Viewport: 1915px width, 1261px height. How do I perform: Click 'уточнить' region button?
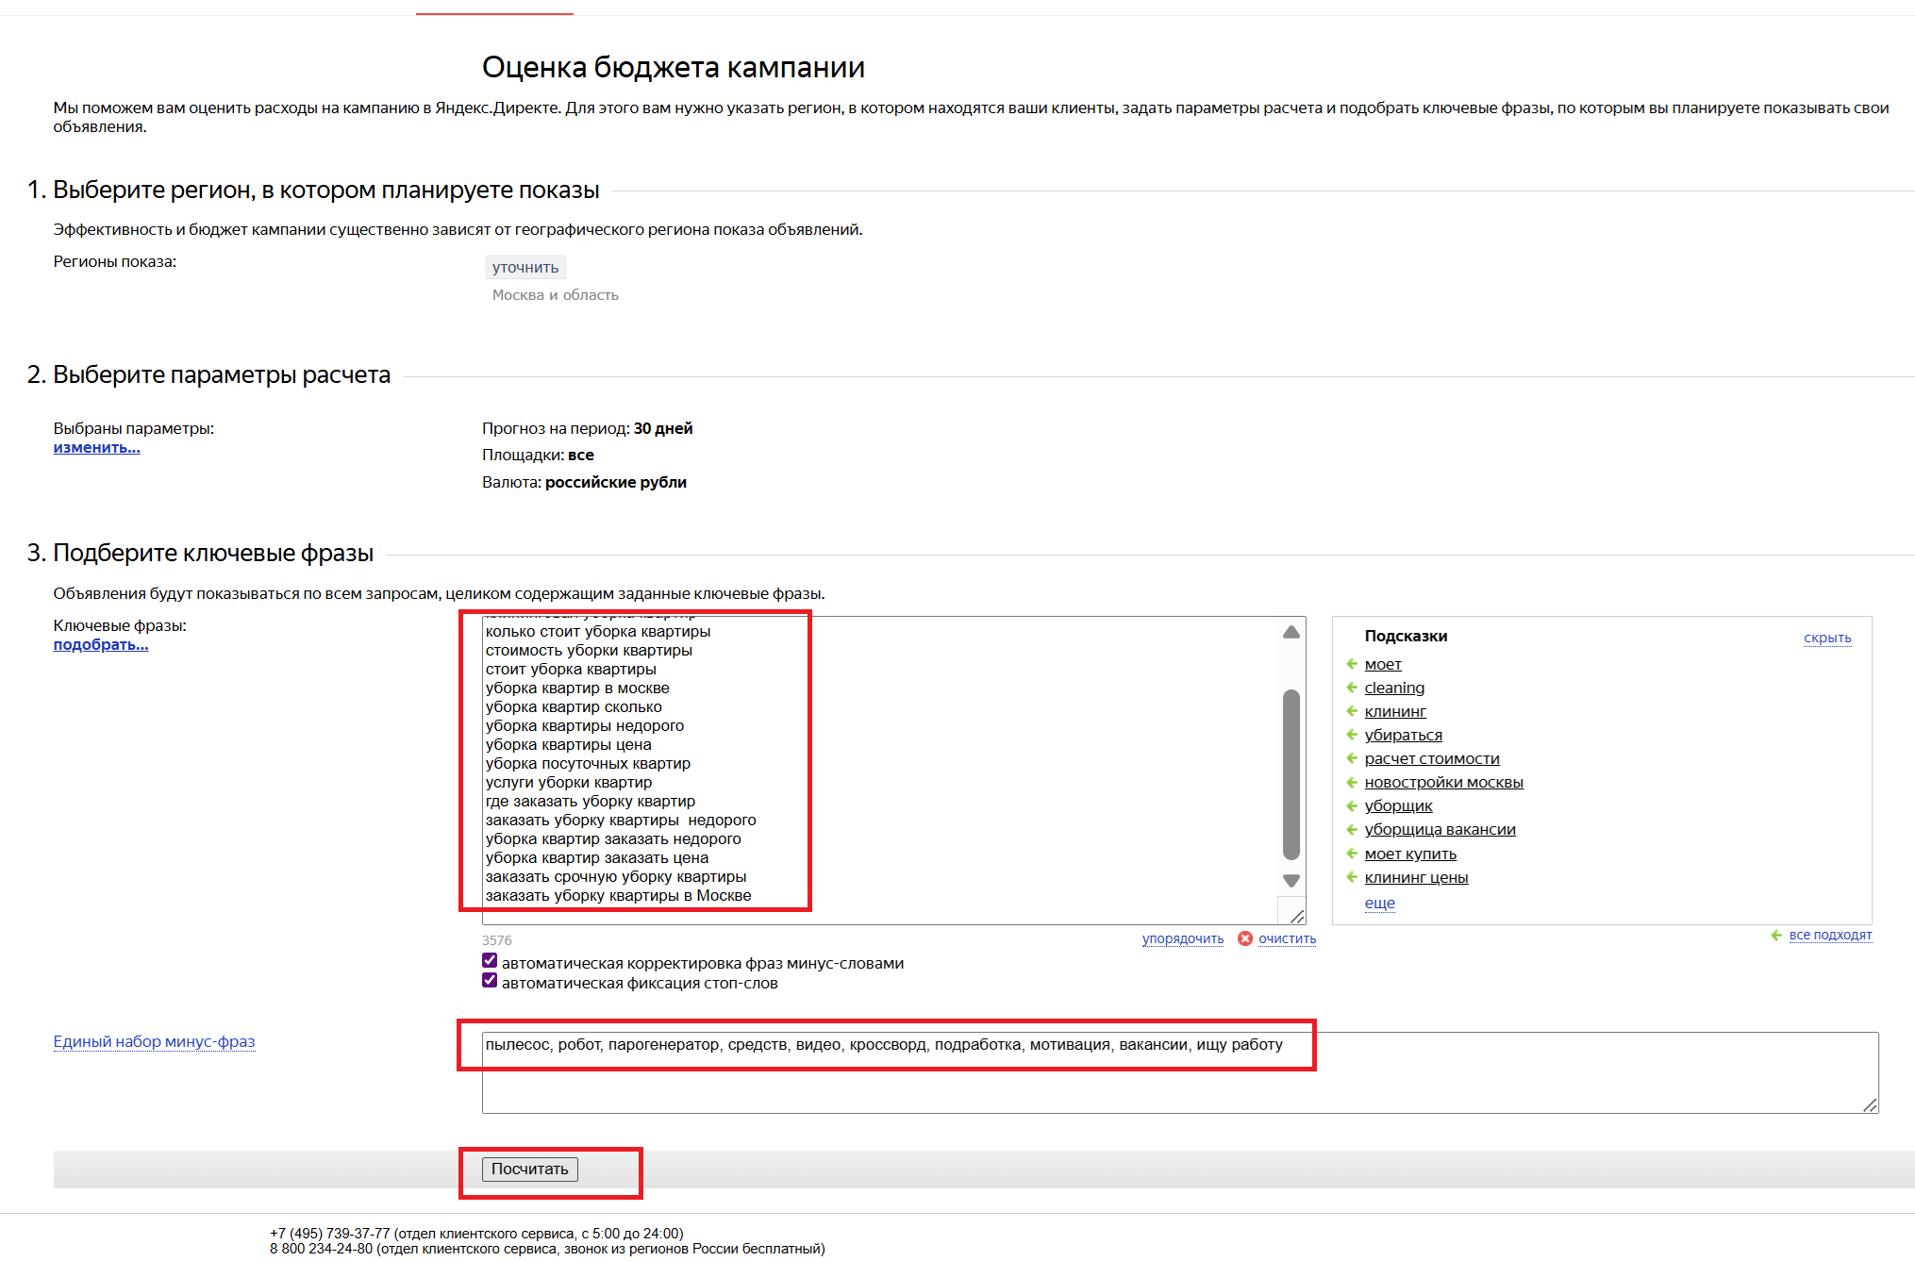(x=525, y=267)
